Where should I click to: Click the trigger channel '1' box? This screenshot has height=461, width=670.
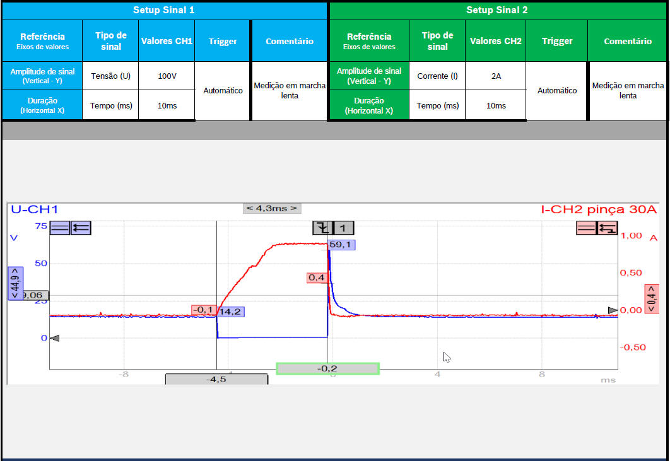(344, 228)
